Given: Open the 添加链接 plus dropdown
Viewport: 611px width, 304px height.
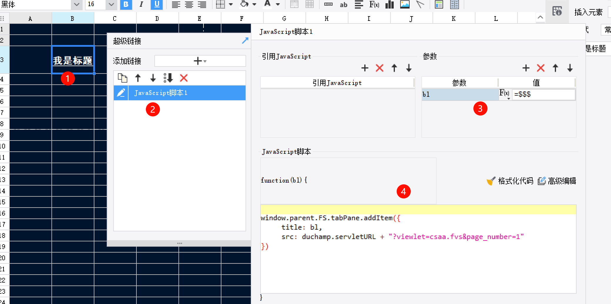Looking at the screenshot, I should 200,61.
